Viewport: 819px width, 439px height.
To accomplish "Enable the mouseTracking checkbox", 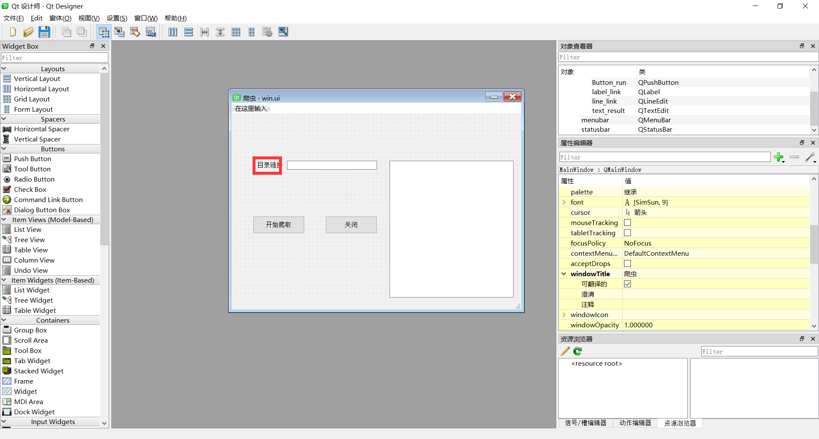I will point(627,222).
